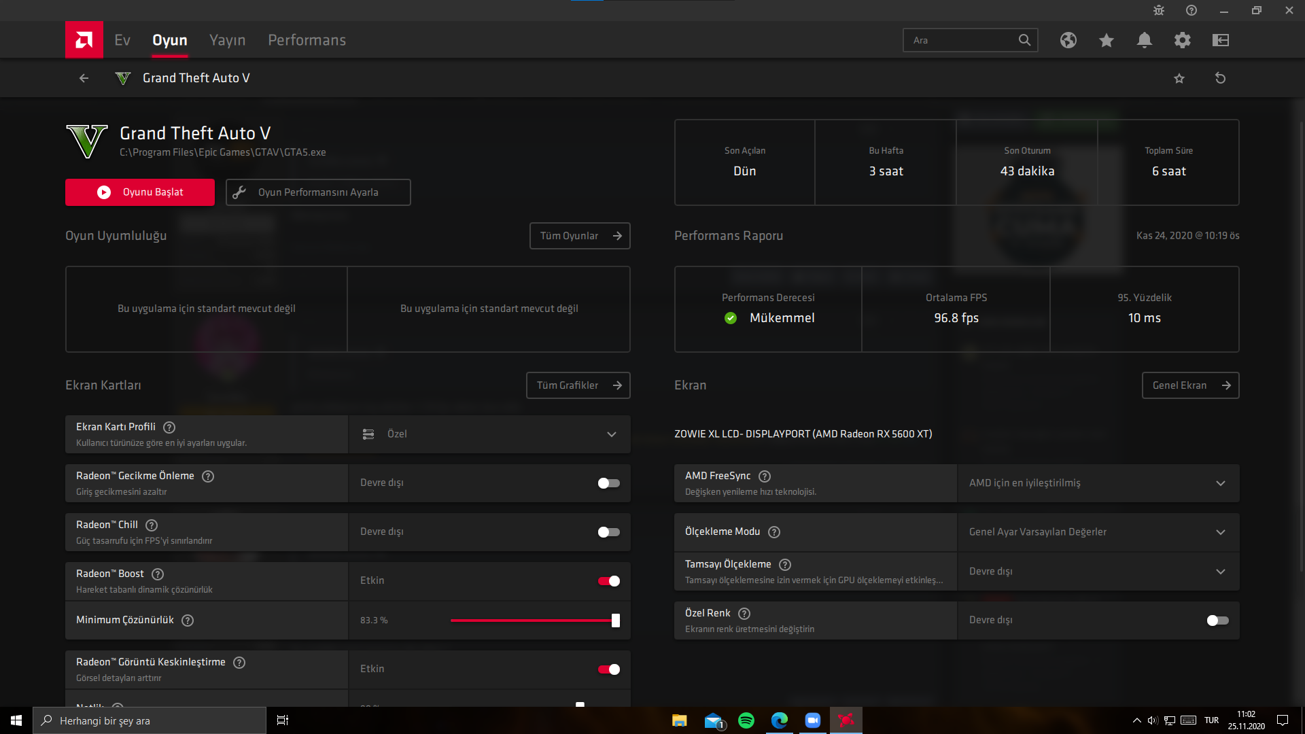The image size is (1305, 734).
Task: Show help for Özel Renk
Action: (744, 614)
